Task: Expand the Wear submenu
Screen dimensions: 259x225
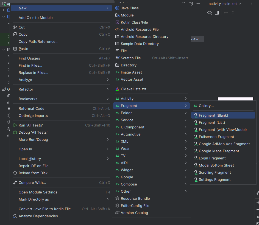Action: click(151, 148)
